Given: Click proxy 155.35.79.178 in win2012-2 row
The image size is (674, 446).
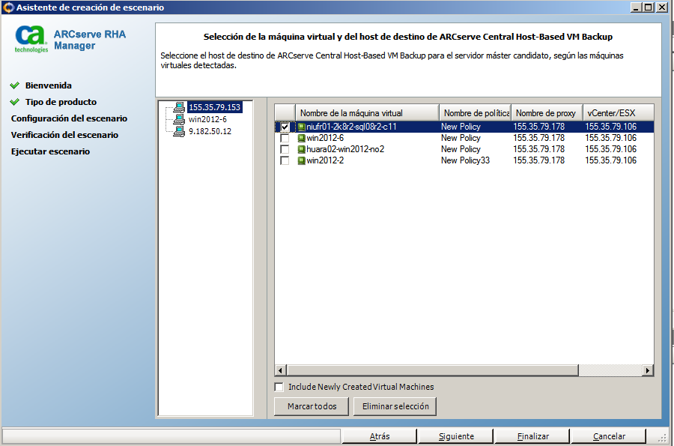Looking at the screenshot, I should pos(538,160).
